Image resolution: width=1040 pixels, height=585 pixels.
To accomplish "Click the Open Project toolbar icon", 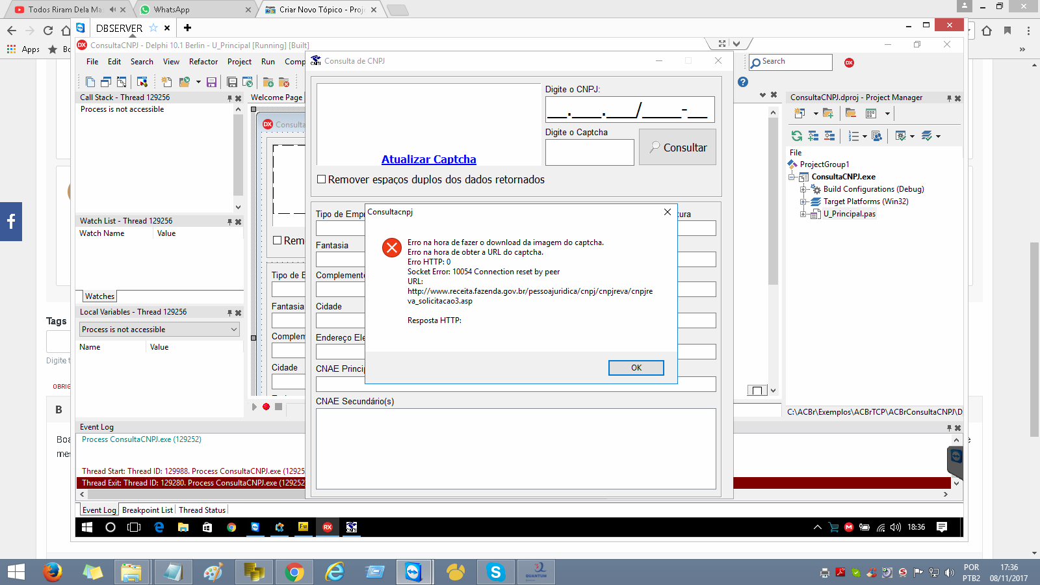I will pyautogui.click(x=248, y=82).
